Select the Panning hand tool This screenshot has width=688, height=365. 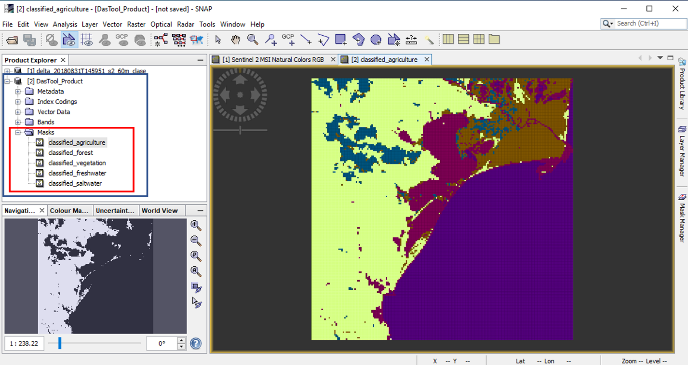235,40
